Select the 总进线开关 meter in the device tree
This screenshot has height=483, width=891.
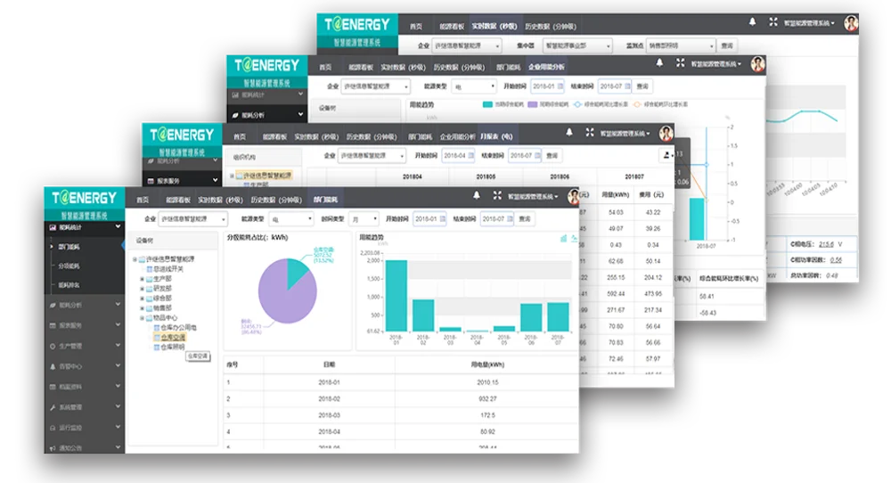[x=168, y=269]
